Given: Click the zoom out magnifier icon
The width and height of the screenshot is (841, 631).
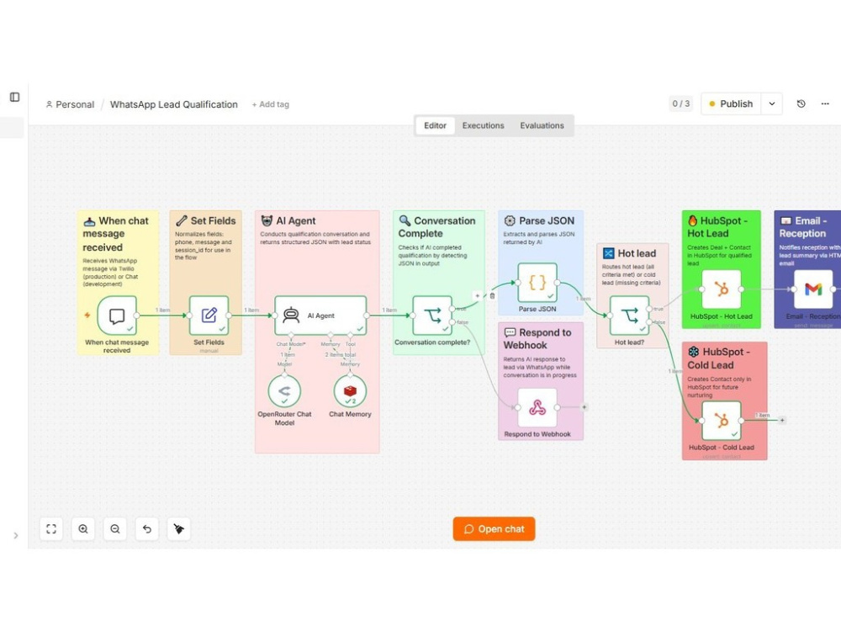Looking at the screenshot, I should [114, 529].
